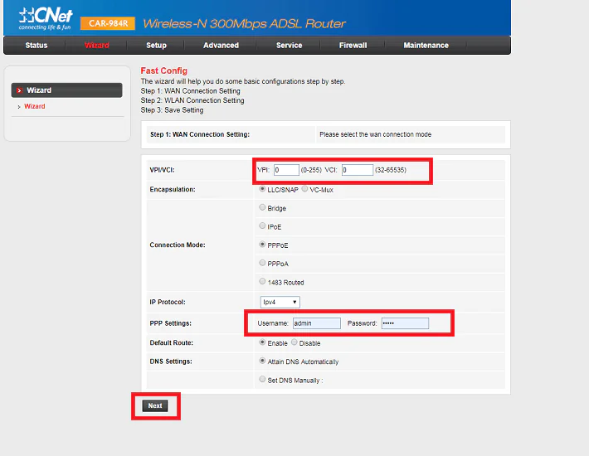Open the IP Protocol dropdown
The image size is (589, 456).
tap(280, 302)
